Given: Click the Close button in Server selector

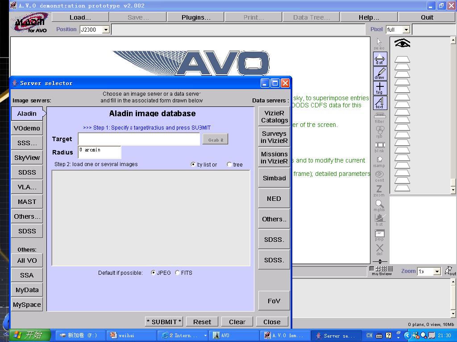Looking at the screenshot, I should click(x=272, y=322).
